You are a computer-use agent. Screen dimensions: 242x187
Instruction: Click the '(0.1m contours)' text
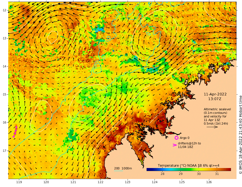coord(215,113)
